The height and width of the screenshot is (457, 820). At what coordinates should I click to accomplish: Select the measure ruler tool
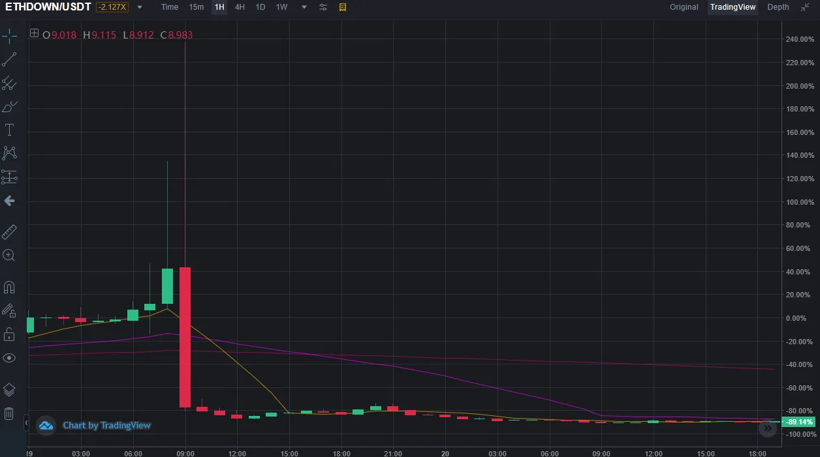point(9,231)
